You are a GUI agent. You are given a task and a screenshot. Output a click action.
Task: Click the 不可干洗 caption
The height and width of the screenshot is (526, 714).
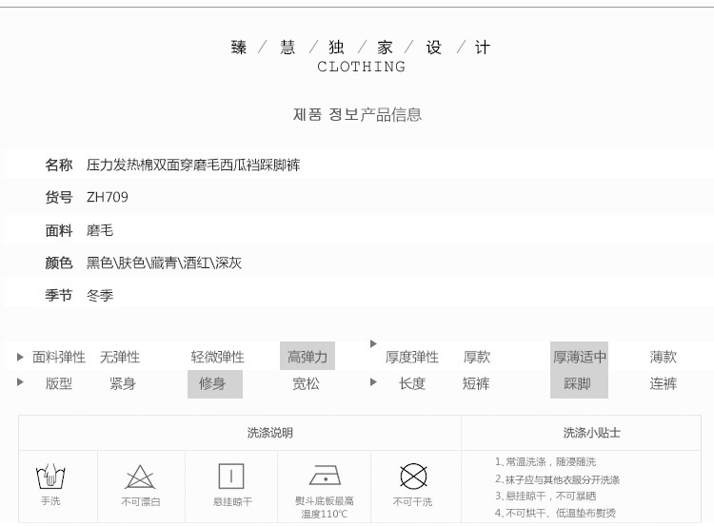click(413, 502)
